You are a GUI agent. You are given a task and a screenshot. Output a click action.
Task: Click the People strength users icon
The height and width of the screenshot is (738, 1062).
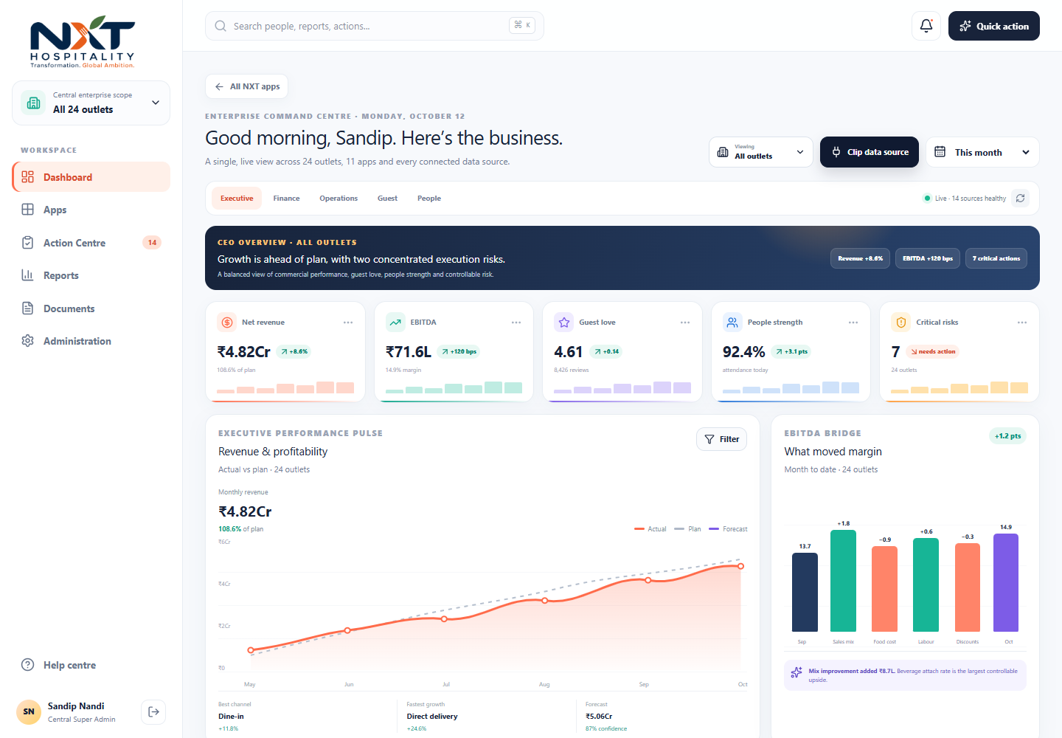pos(732,323)
